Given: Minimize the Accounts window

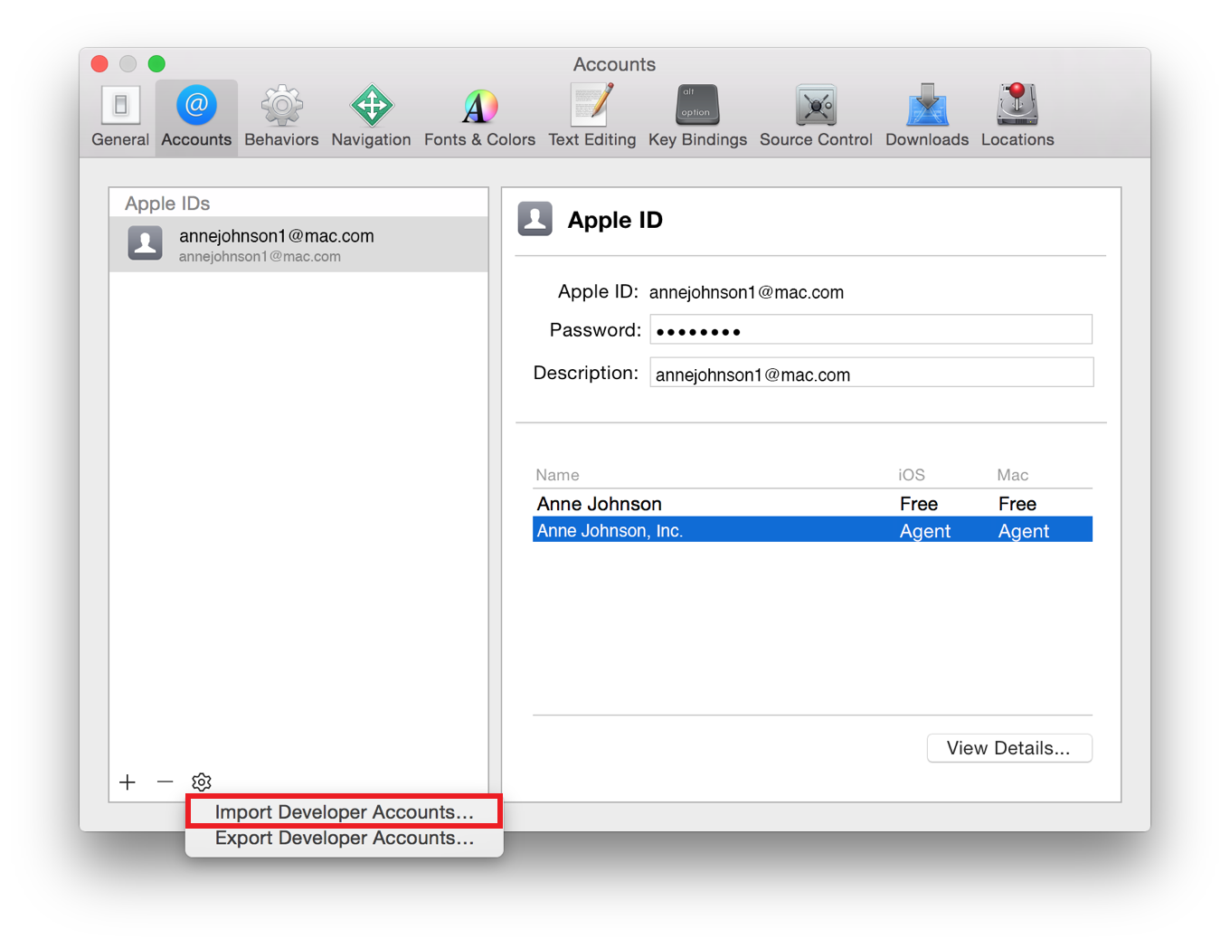Looking at the screenshot, I should (x=128, y=63).
